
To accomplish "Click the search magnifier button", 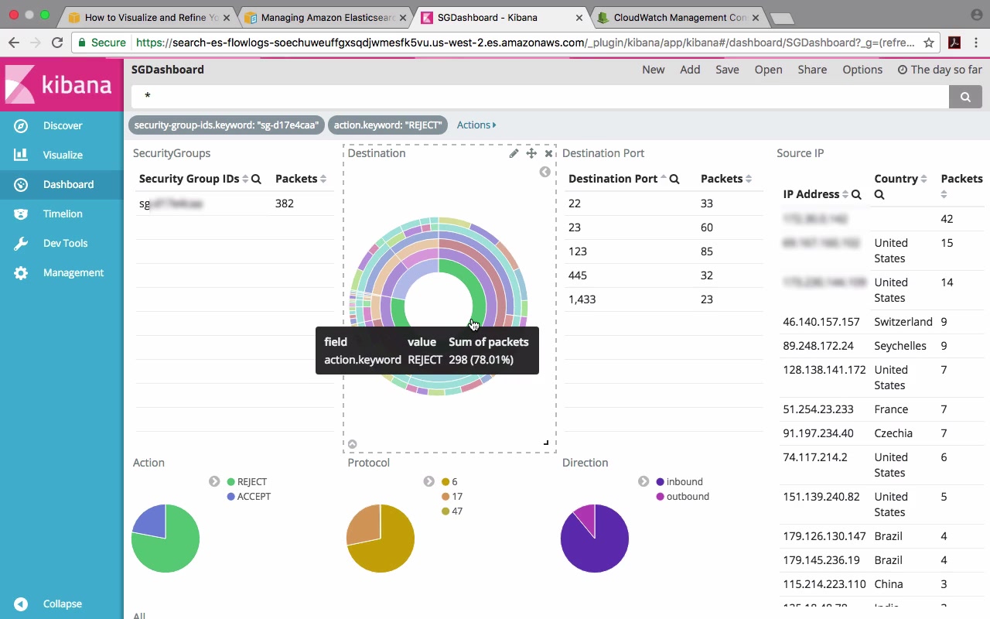I will click(x=965, y=97).
